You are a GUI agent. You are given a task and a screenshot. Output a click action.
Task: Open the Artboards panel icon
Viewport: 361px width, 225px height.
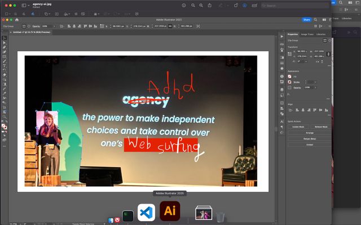(x=282, y=95)
